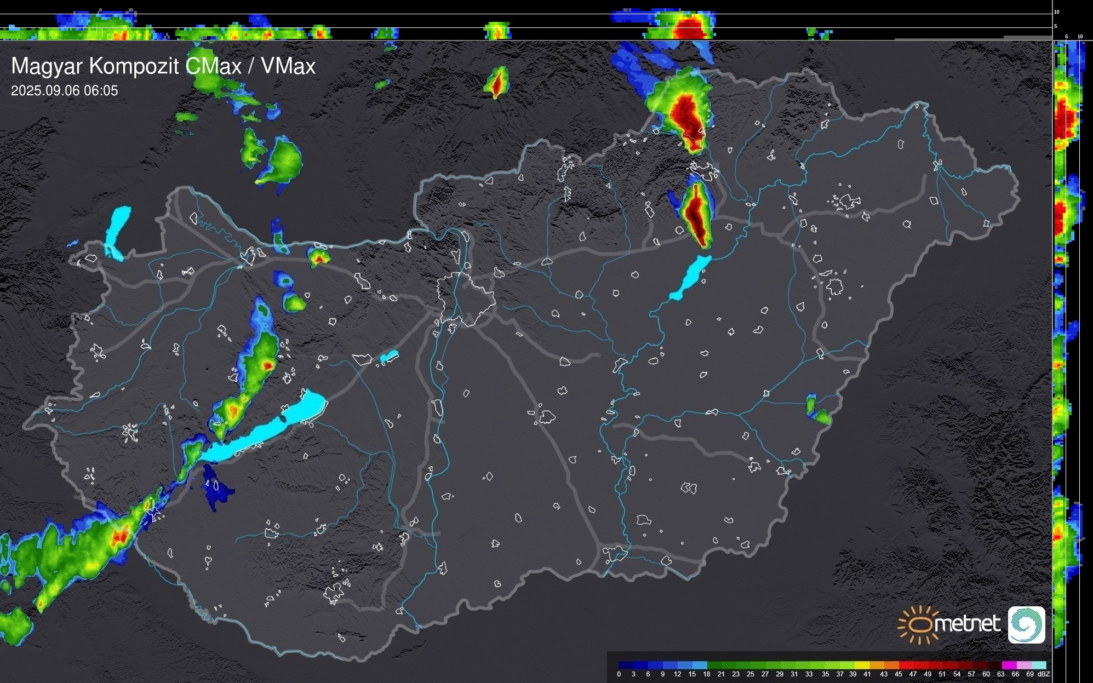The width and height of the screenshot is (1093, 683).
Task: Click the dBZ unit label on legend
Action: tap(1043, 674)
